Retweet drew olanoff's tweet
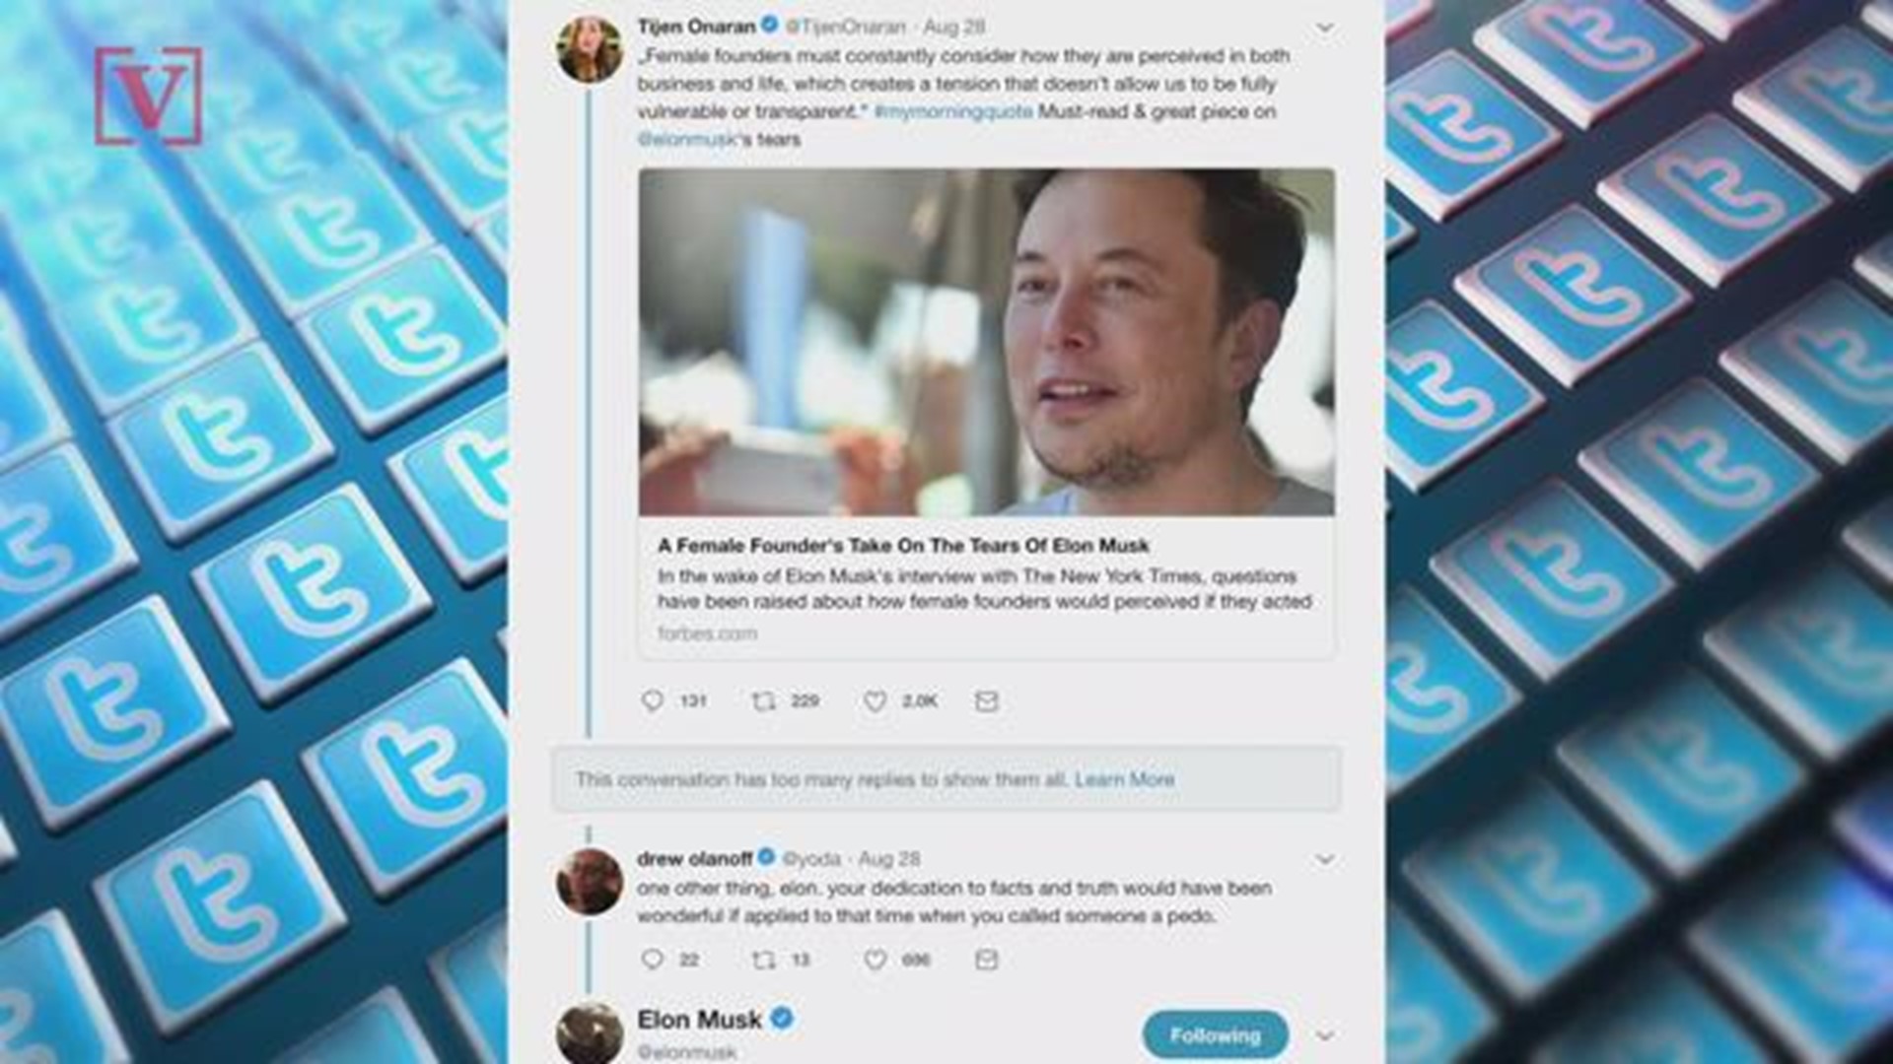 click(764, 960)
